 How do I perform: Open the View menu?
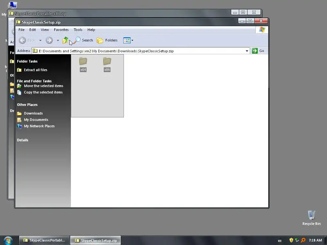click(x=45, y=30)
